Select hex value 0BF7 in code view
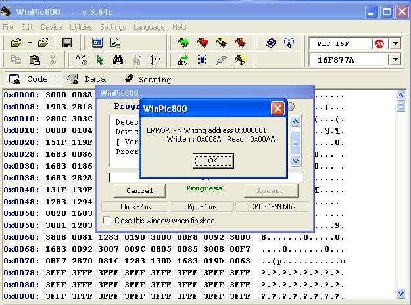411x305 pixels. click(x=56, y=261)
